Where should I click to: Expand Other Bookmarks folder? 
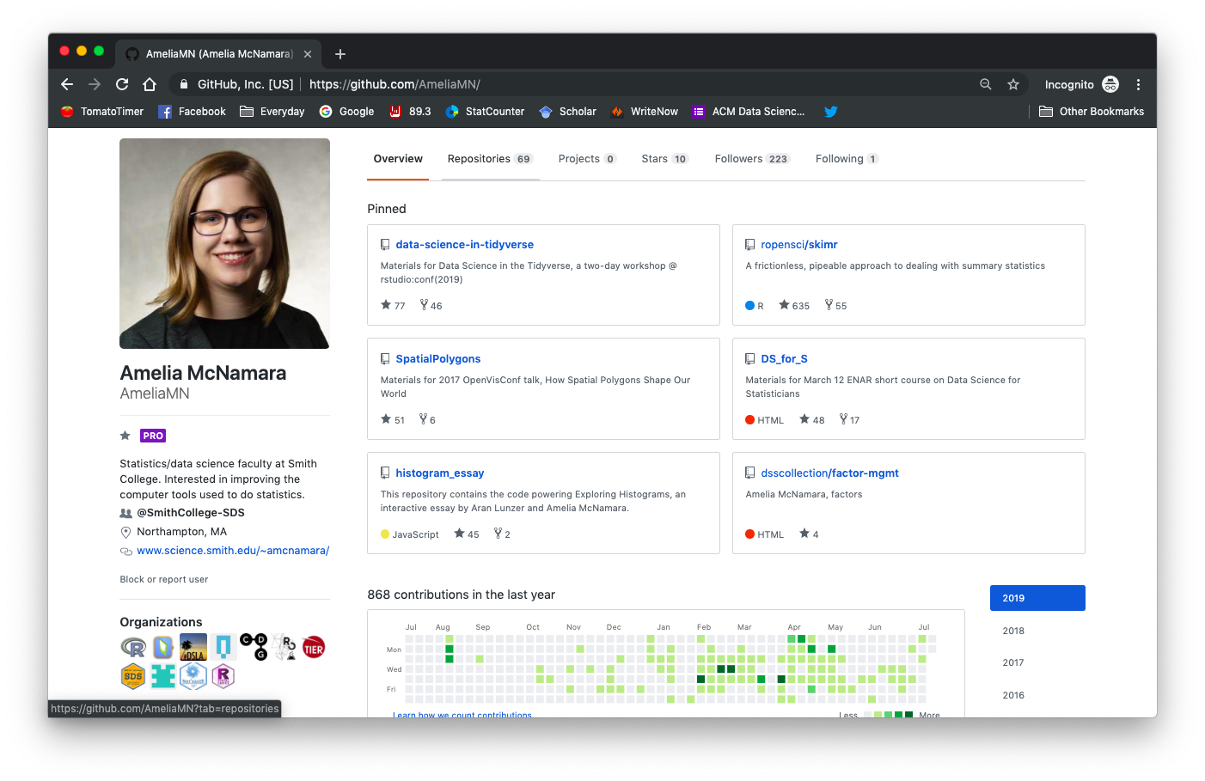click(x=1092, y=111)
